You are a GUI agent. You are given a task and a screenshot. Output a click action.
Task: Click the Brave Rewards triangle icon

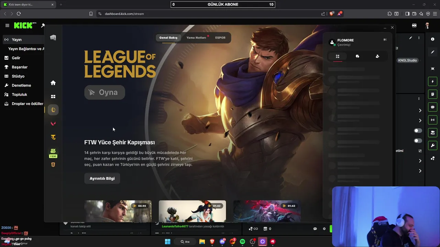340,14
